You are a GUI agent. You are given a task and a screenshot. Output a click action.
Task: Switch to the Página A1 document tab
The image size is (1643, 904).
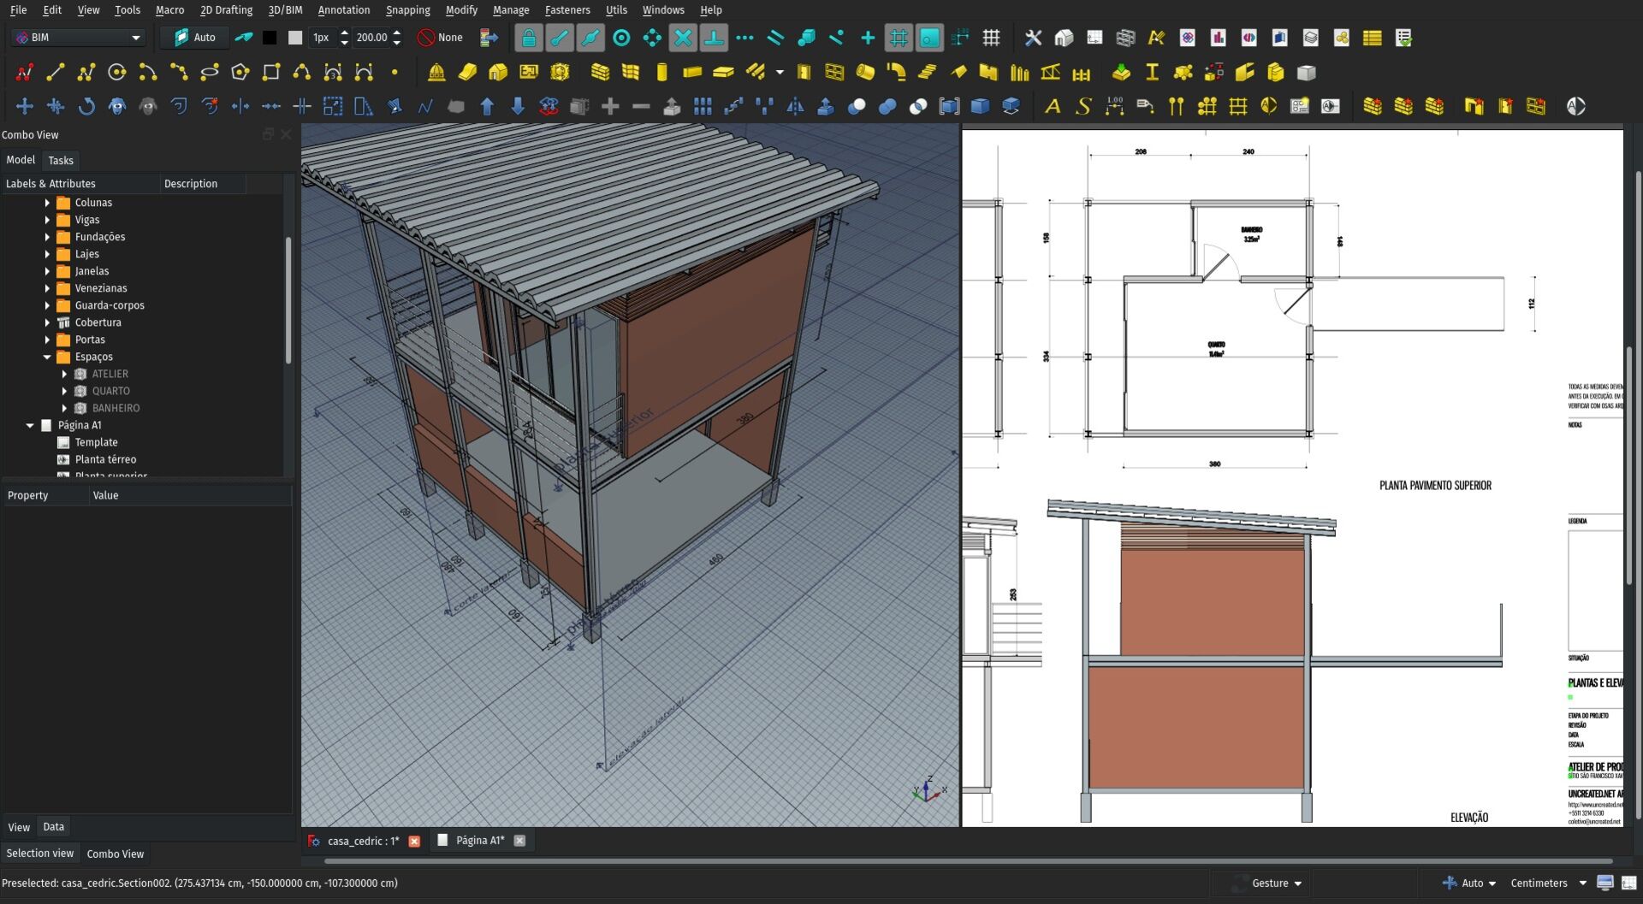tap(480, 841)
